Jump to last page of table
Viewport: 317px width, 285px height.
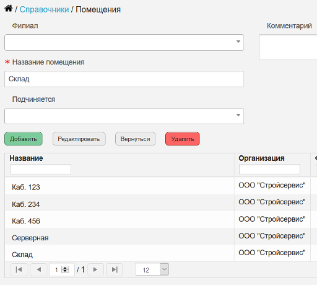[x=115, y=269]
